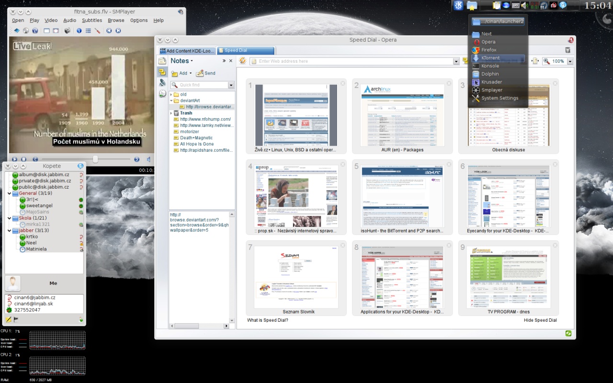Open Opera Mail panel icon in sidebar

tap(162, 61)
